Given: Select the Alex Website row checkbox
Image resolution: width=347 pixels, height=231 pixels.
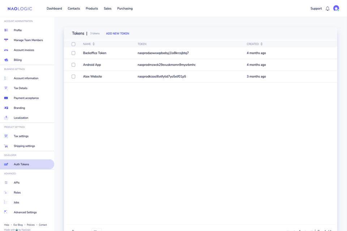Looking at the screenshot, I should tap(73, 76).
